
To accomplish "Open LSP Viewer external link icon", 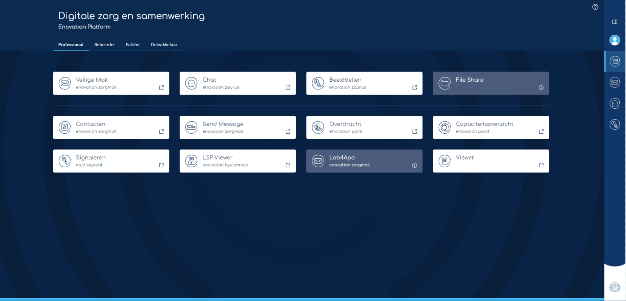I will (288, 165).
